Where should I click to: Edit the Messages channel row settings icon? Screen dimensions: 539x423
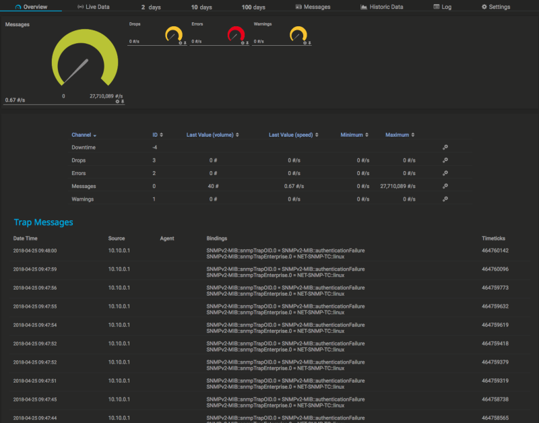click(x=445, y=186)
